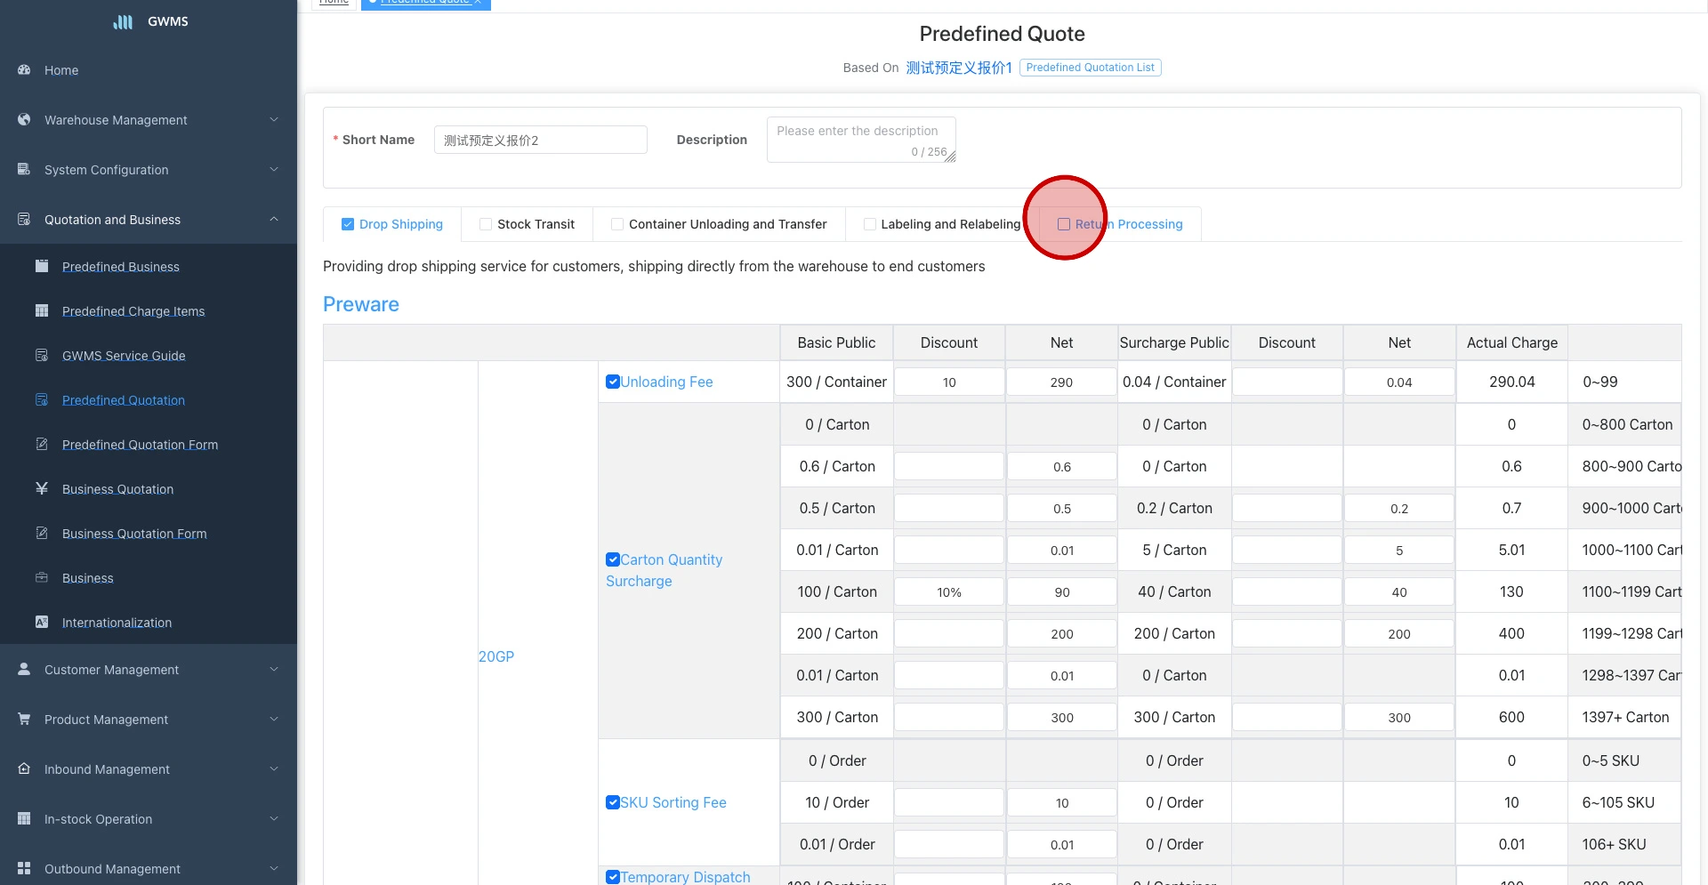This screenshot has height=885, width=1708.
Task: Click Net field showing 90
Action: click(1061, 591)
